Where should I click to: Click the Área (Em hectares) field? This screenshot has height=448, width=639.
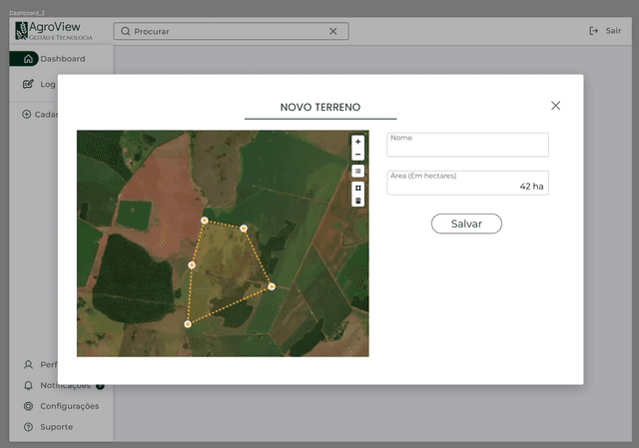pyautogui.click(x=467, y=183)
